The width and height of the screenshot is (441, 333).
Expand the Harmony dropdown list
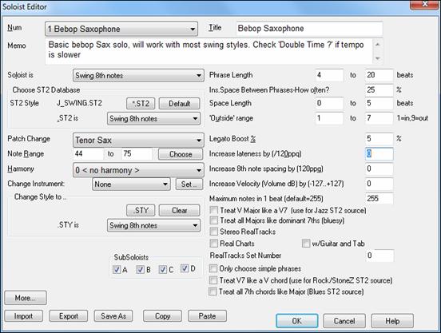pyautogui.click(x=138, y=170)
